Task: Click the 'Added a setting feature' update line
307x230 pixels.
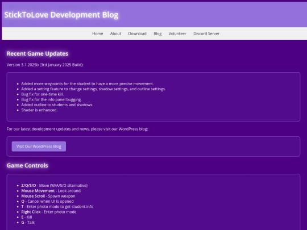Action: point(93,89)
